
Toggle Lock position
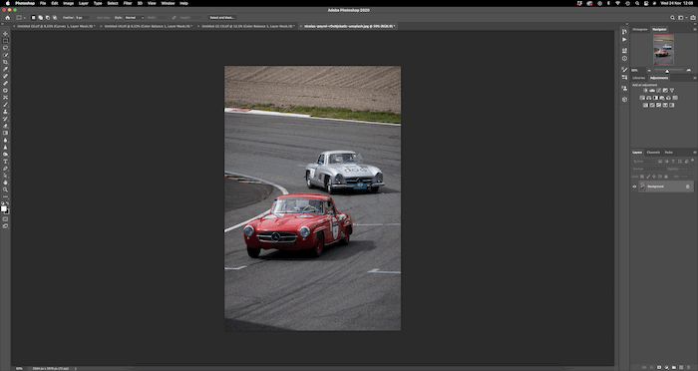pyautogui.click(x=653, y=177)
